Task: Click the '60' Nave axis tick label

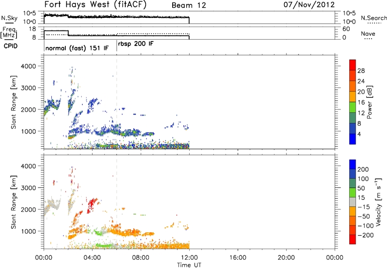Action: (x=346, y=29)
